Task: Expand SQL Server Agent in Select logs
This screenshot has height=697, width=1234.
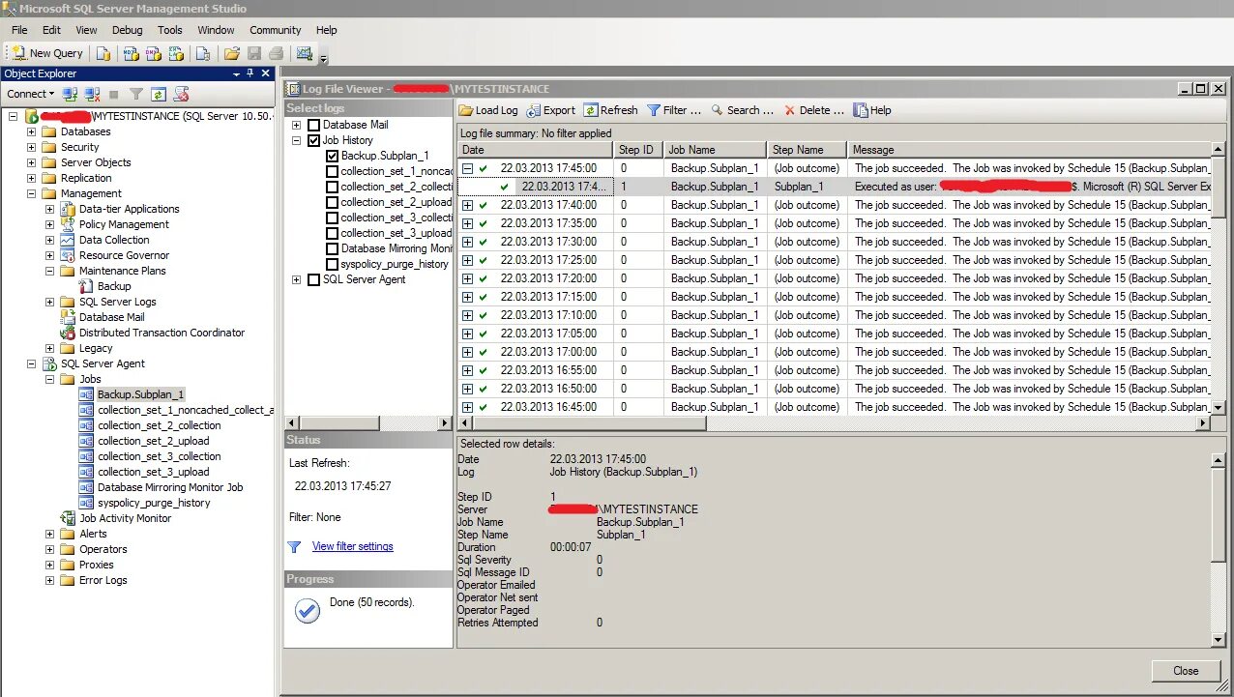Action: coord(296,279)
